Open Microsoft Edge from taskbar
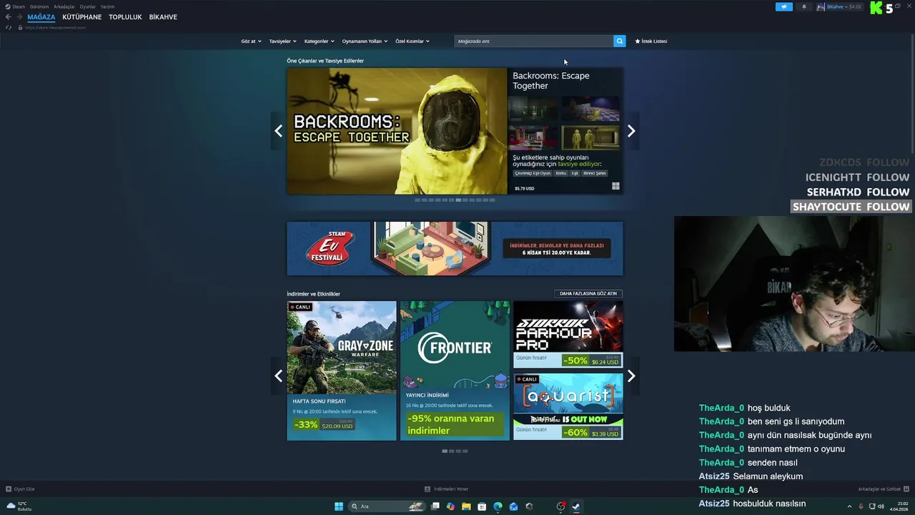 point(498,506)
